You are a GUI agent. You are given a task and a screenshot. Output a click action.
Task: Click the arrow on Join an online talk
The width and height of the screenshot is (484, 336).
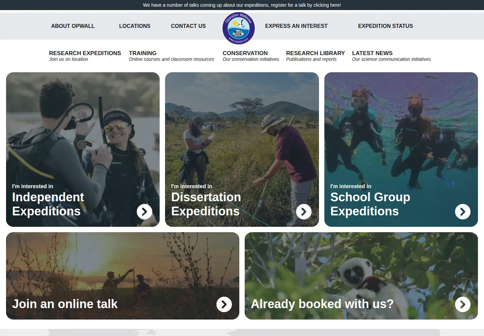click(x=224, y=304)
